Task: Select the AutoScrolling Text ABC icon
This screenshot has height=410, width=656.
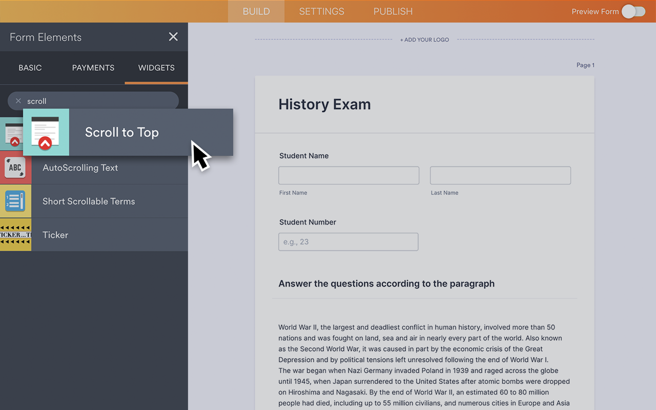Action: [15, 168]
